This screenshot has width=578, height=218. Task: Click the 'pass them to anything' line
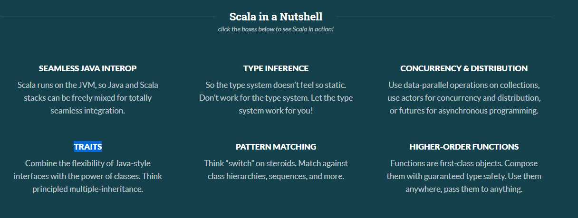[x=464, y=189]
